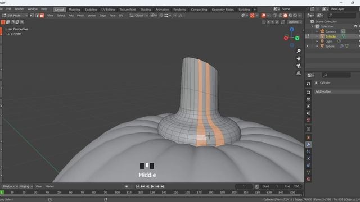
Task: Click the green Y axis gizmo handle
Action: (298, 38)
